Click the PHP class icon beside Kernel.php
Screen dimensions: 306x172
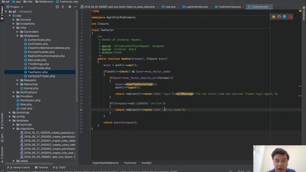click(22, 88)
